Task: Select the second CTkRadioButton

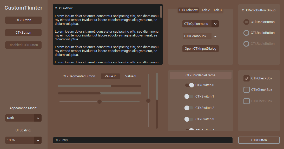Action: point(246,33)
